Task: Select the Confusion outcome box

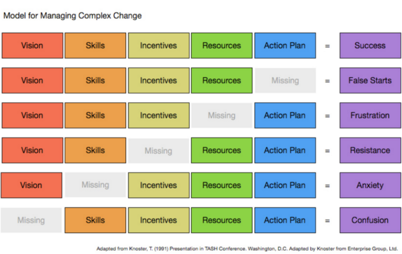Action: pyautogui.click(x=370, y=220)
